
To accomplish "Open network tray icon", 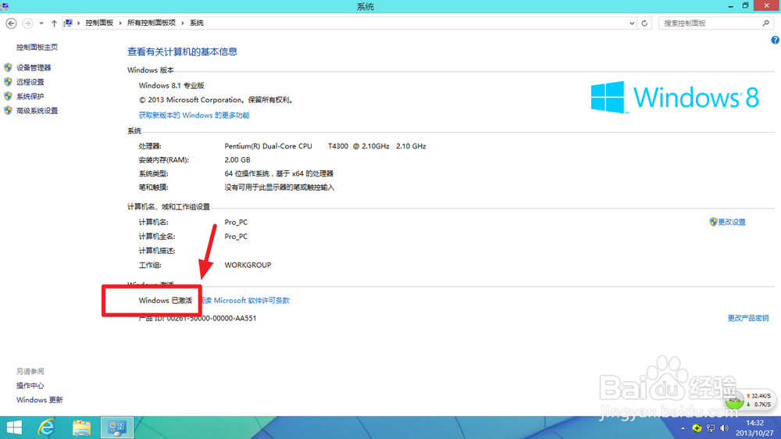I will [711, 428].
